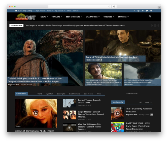Expand My Account dropdown in top bar
168x142 pixels.
(x=60, y=11)
